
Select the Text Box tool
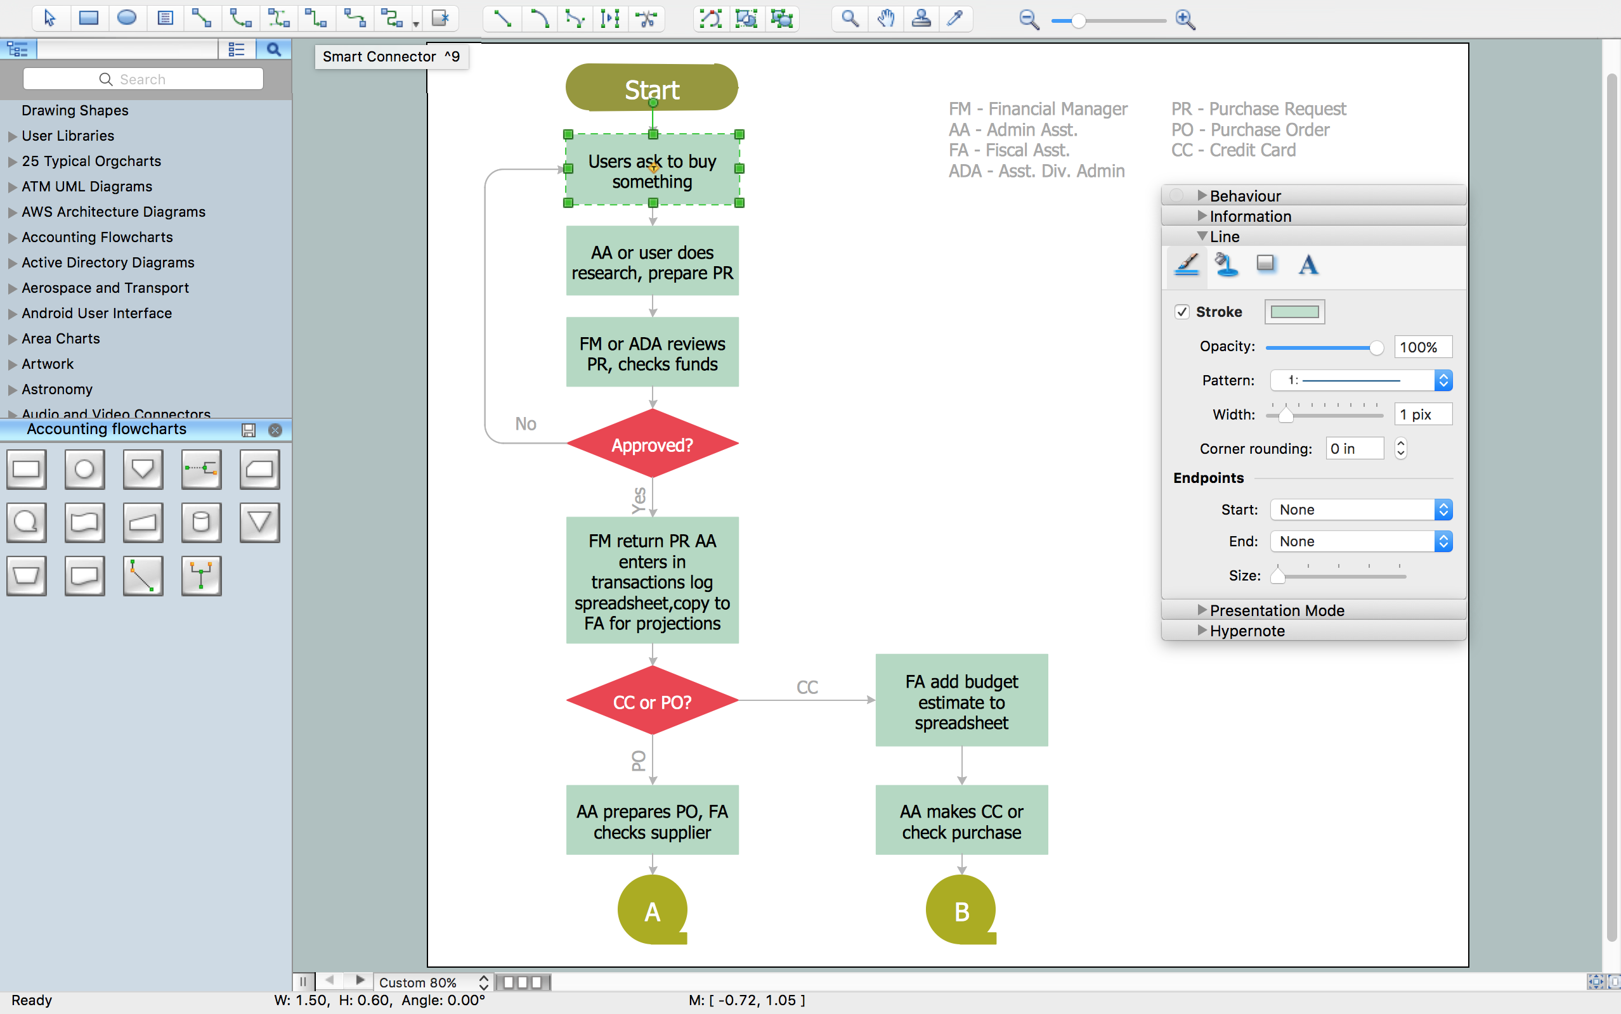click(x=165, y=18)
